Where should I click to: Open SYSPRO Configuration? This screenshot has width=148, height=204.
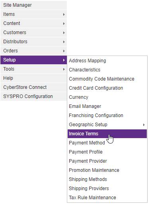click(x=33, y=96)
